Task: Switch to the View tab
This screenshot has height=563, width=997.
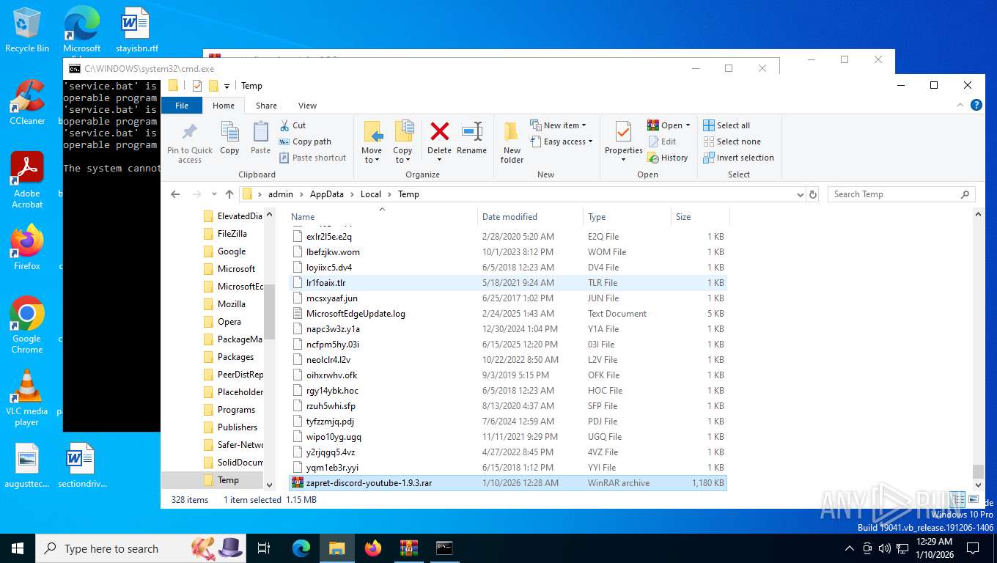Action: click(x=307, y=106)
